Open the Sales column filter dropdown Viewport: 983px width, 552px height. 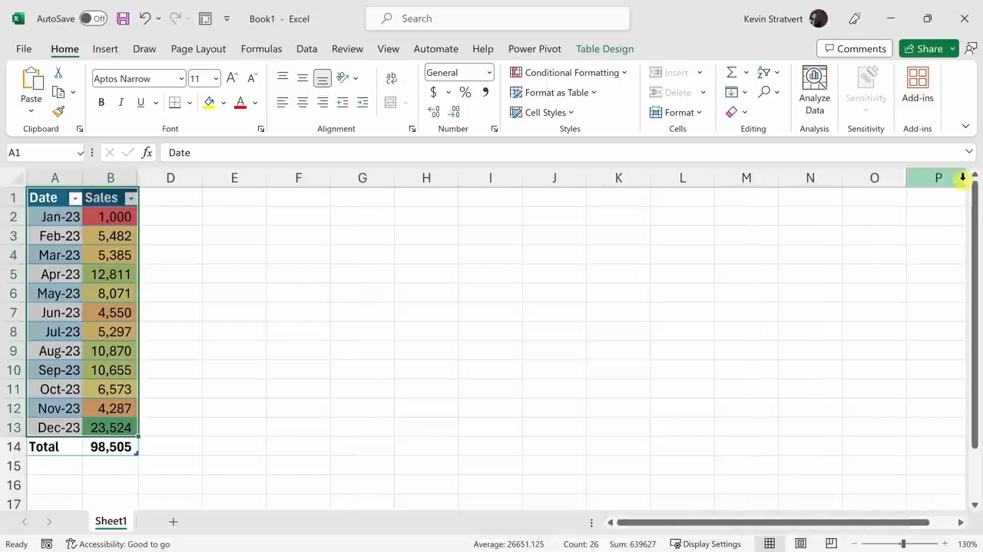click(131, 199)
